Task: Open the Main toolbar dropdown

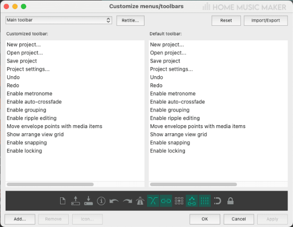Action: coord(59,20)
